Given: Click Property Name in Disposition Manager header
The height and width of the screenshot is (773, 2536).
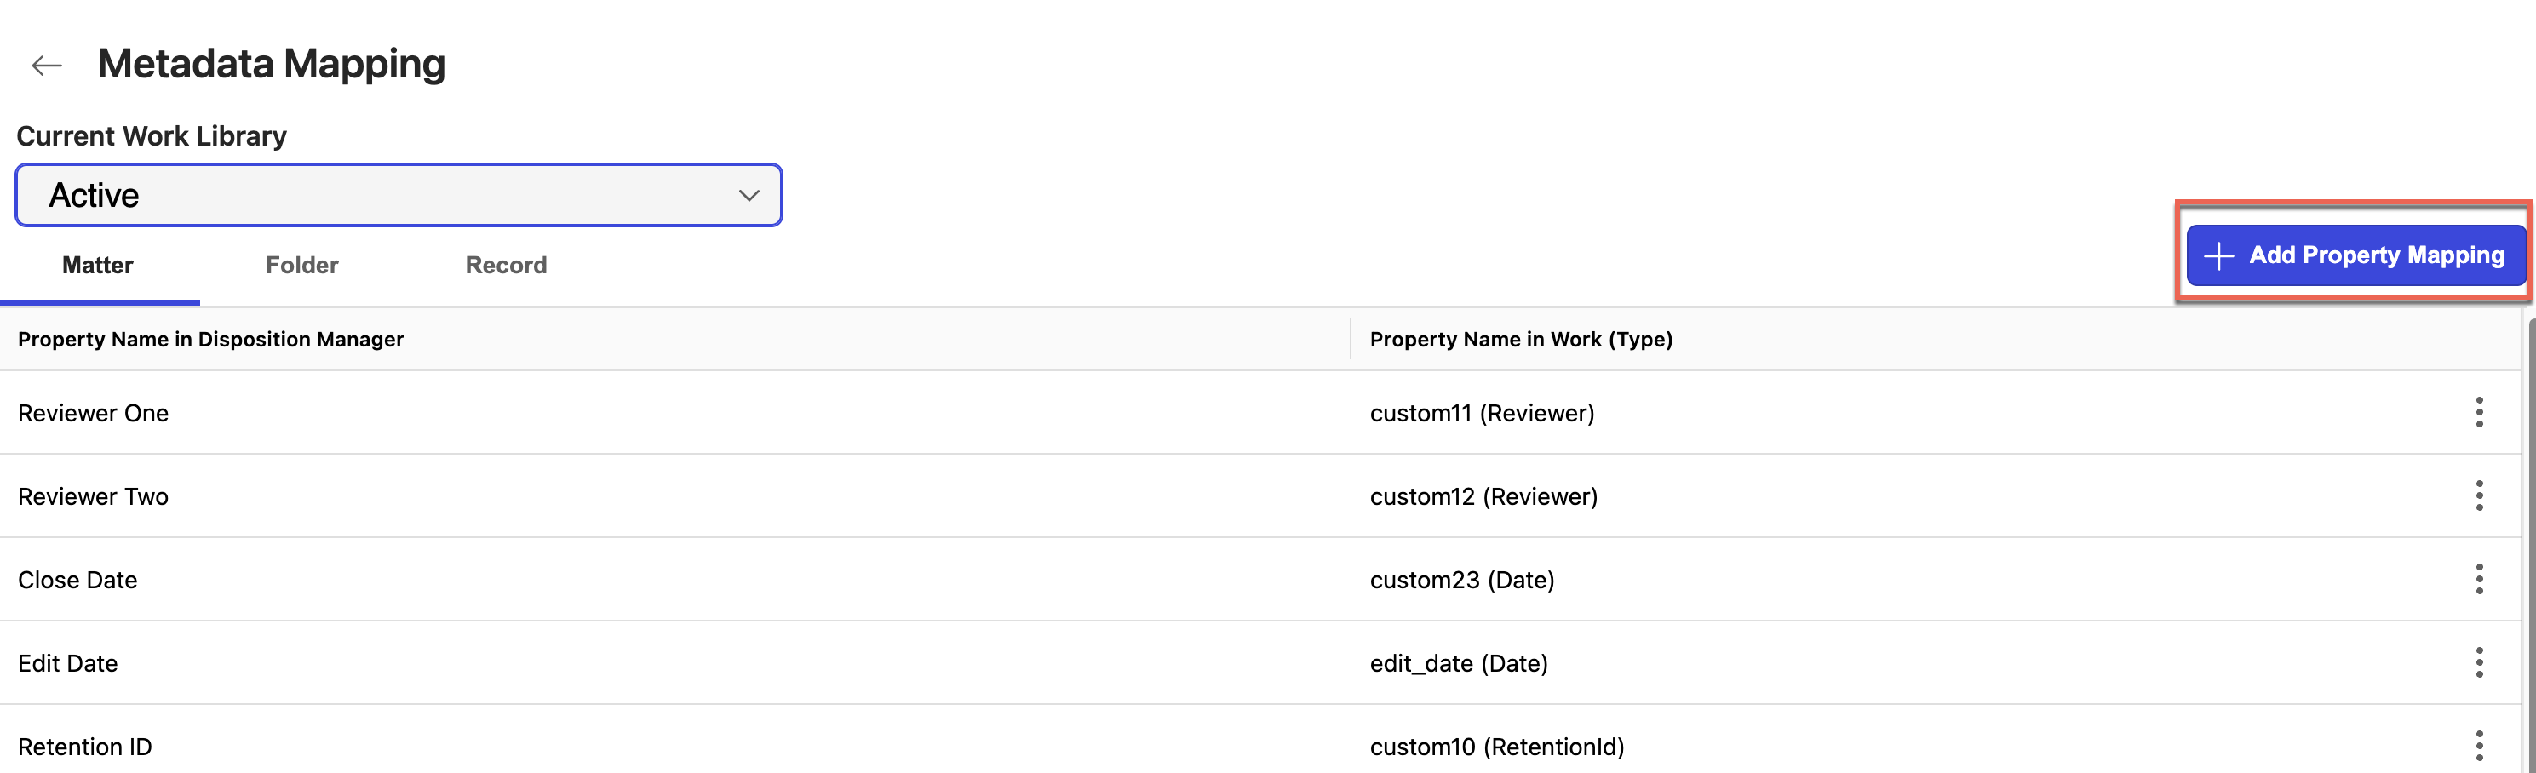Looking at the screenshot, I should click(x=210, y=340).
